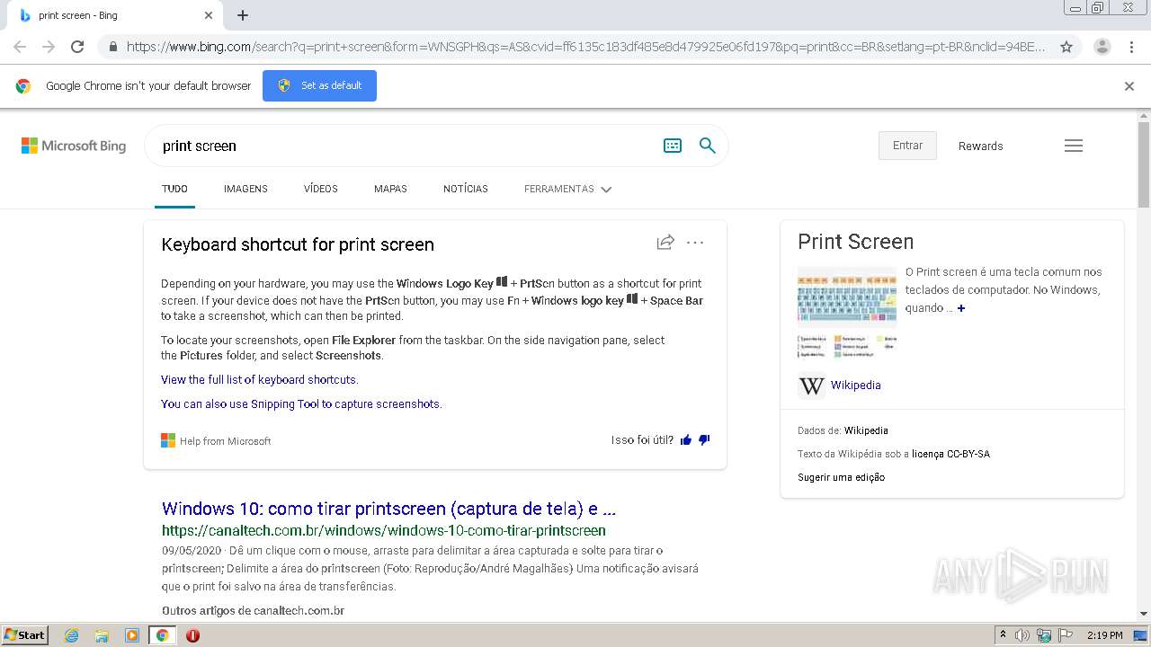1151x647 pixels.
Task: Click Outros artigos de canaltech.com.br text
Action: [253, 611]
